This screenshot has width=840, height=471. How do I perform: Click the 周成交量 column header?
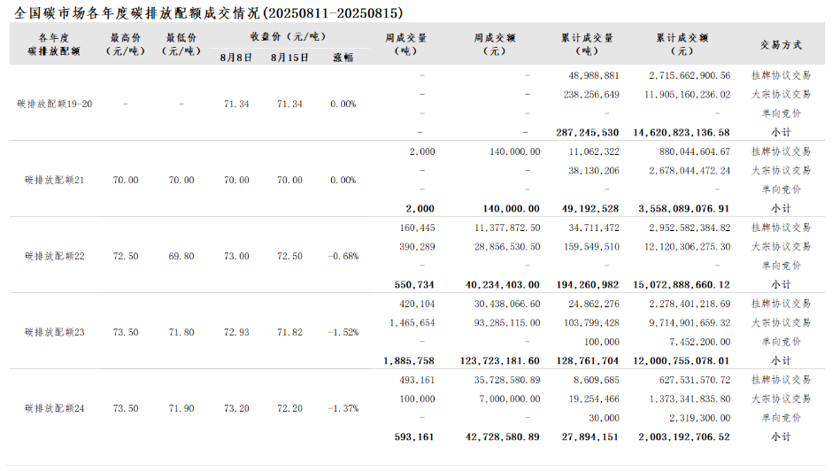406,44
